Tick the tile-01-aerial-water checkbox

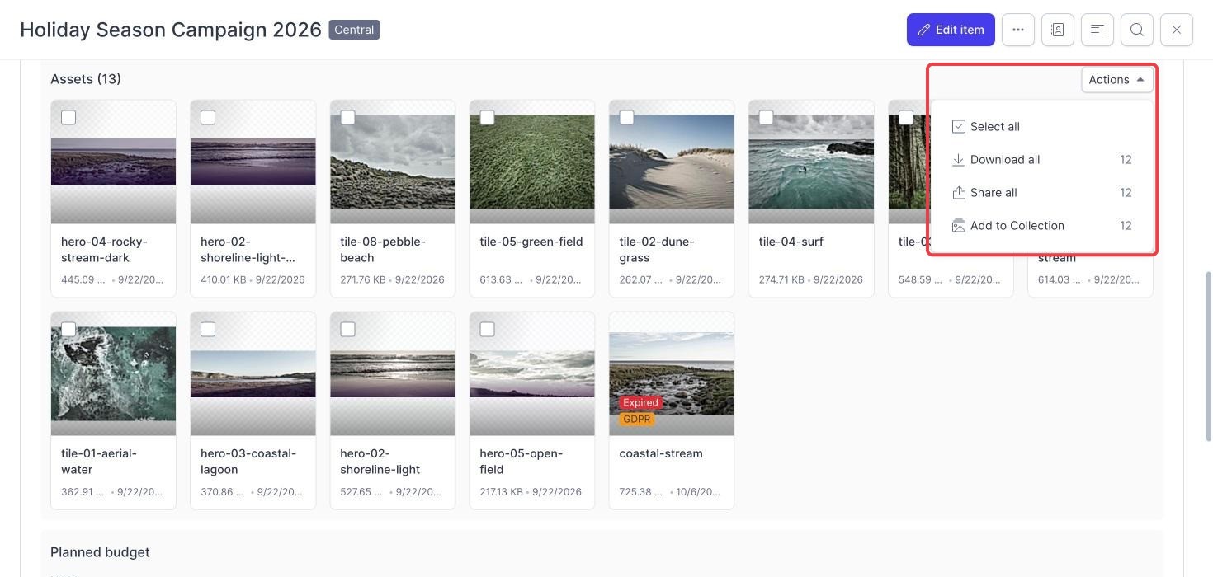click(x=68, y=330)
